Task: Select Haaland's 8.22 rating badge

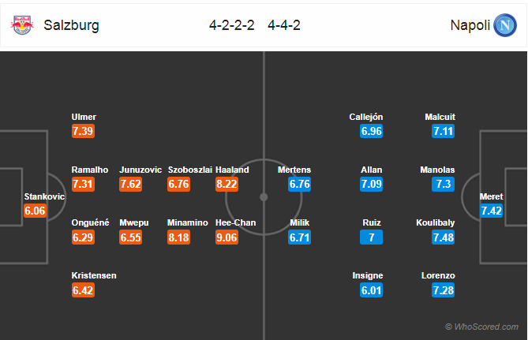Action: pyautogui.click(x=227, y=184)
